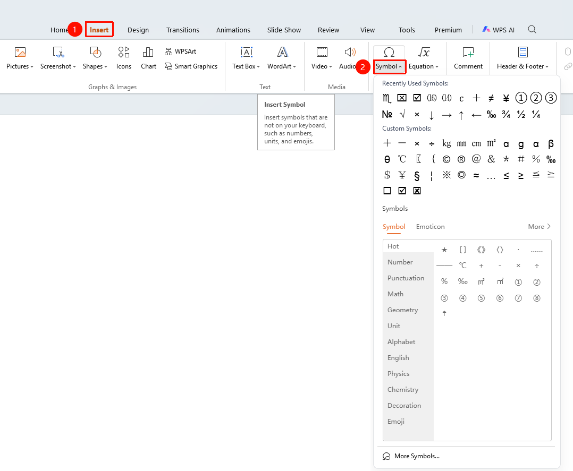Pick the Numero (№) symbol
573x471 pixels.
click(x=386, y=115)
